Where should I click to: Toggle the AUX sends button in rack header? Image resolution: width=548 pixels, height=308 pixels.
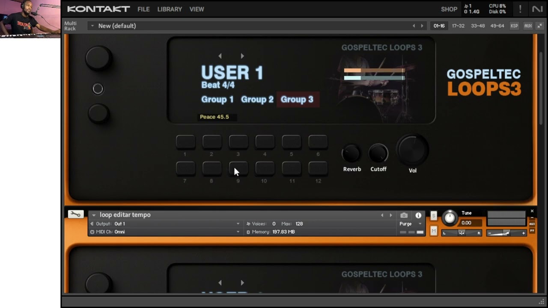pos(528,26)
